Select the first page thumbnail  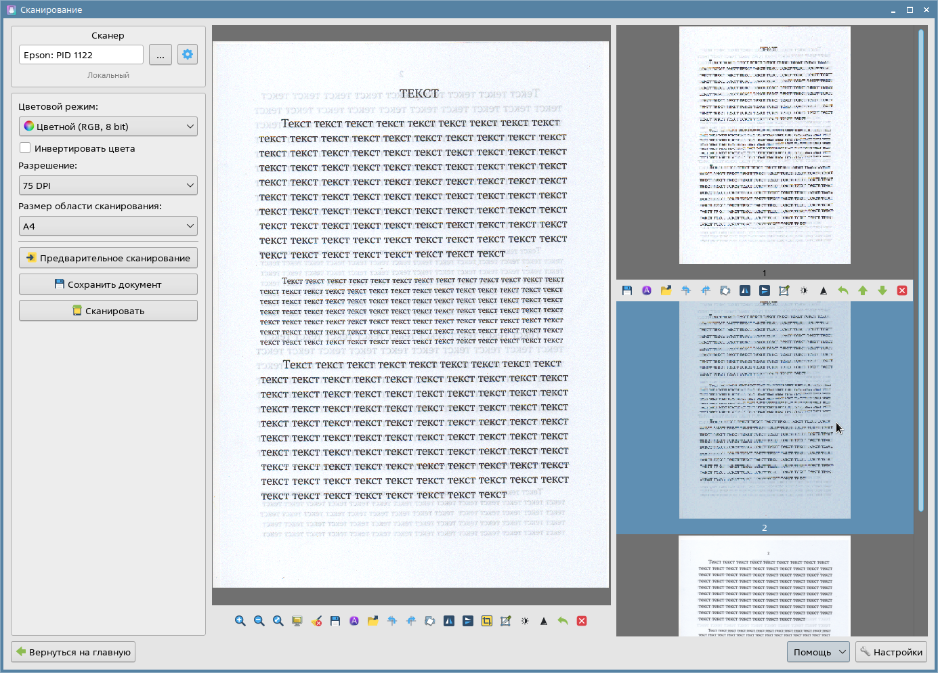(x=765, y=146)
